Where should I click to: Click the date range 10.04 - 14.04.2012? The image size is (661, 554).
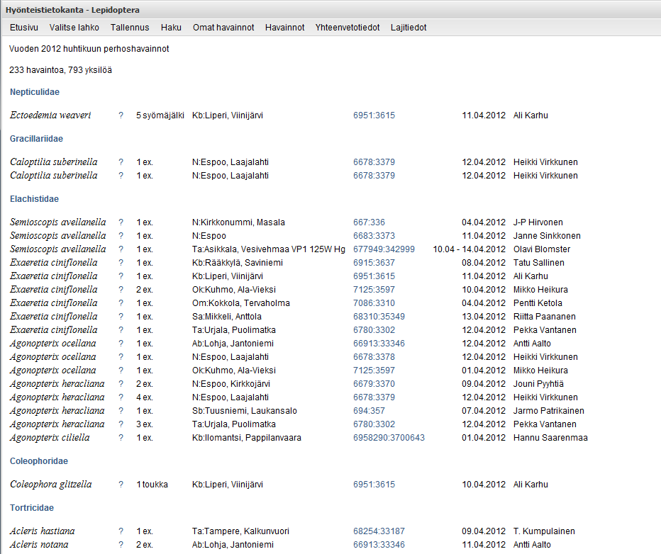point(470,249)
